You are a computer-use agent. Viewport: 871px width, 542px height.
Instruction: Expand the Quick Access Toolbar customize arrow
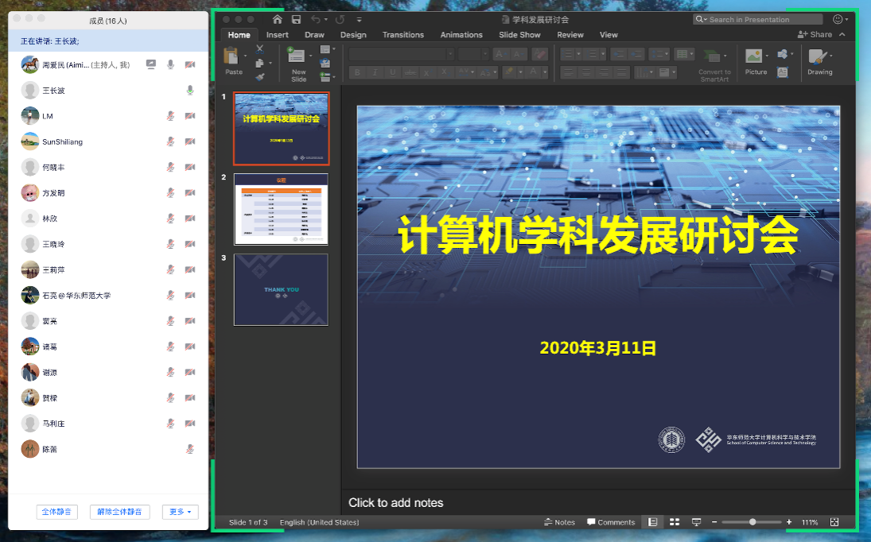coord(360,19)
